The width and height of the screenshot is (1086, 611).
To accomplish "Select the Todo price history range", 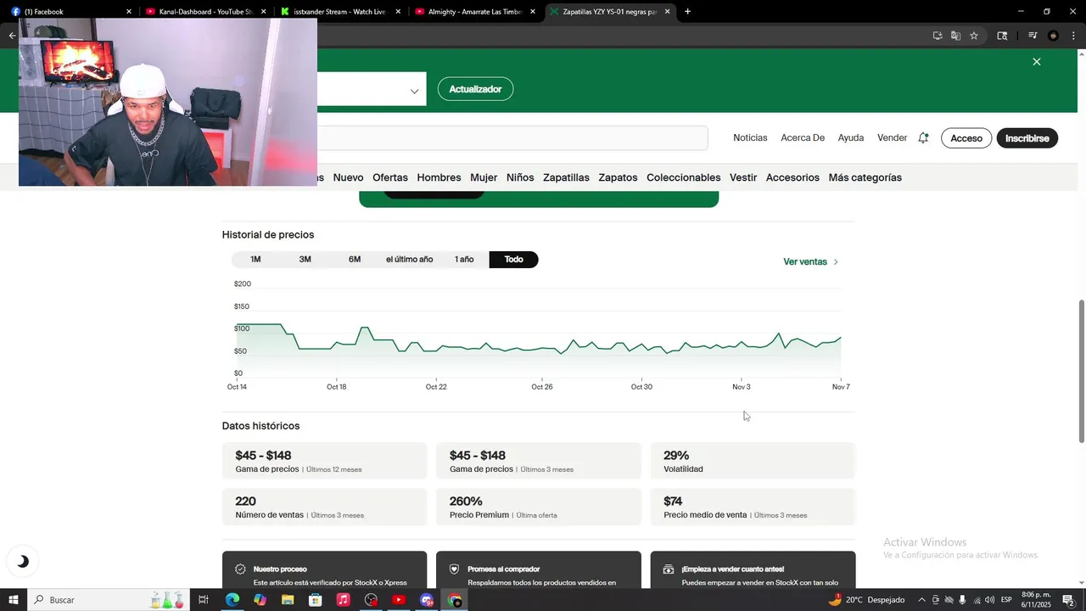I will tap(513, 260).
